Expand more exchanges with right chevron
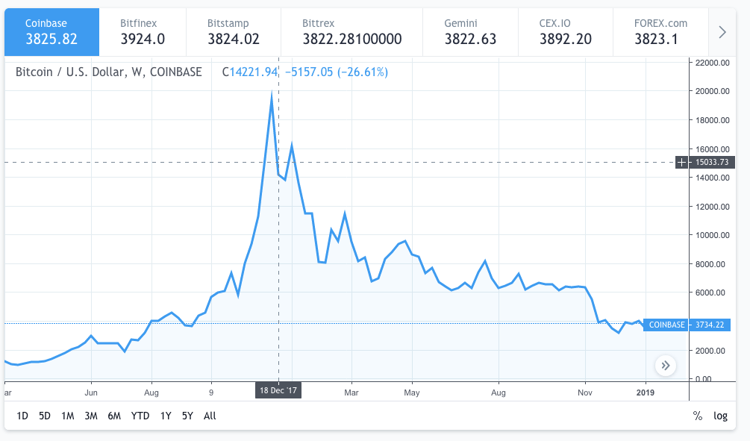750x441 pixels. pyautogui.click(x=722, y=31)
